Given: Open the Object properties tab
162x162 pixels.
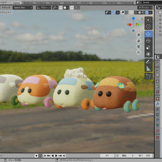Looking at the screenshot, I should (157, 99).
